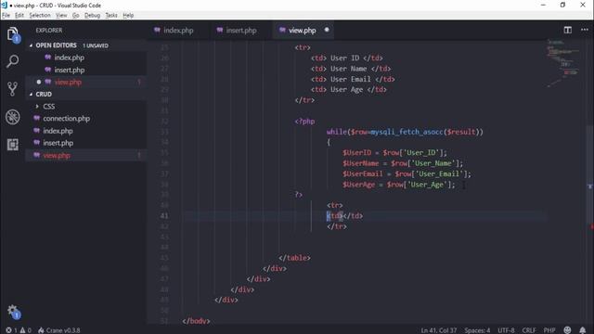Open the Search view icon
This screenshot has height=334, width=594.
click(12, 61)
